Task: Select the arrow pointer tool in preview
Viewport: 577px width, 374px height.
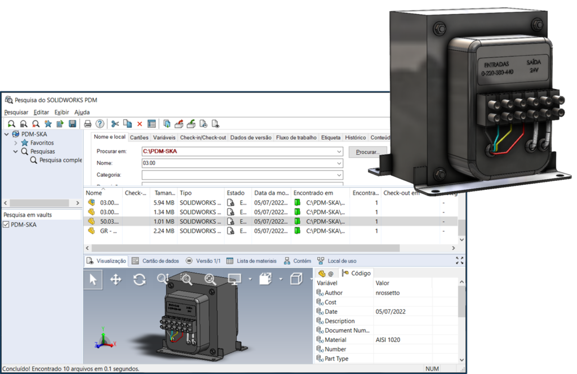Action: click(93, 279)
